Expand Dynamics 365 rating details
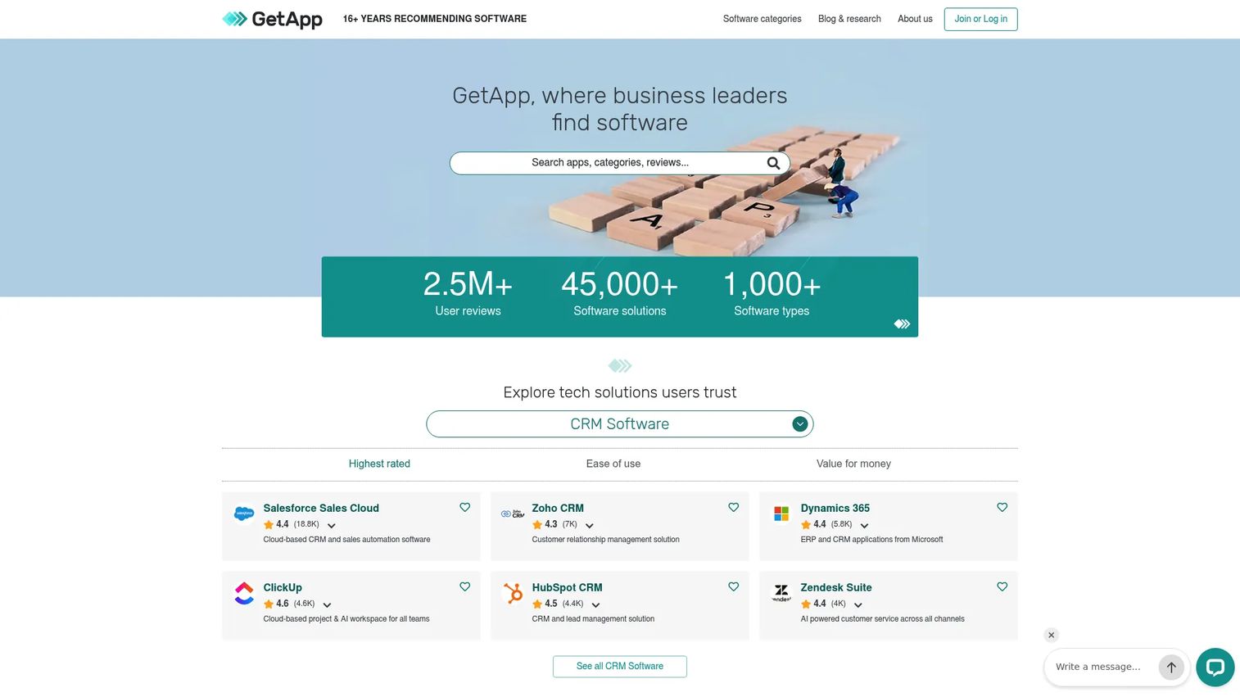 pos(864,526)
